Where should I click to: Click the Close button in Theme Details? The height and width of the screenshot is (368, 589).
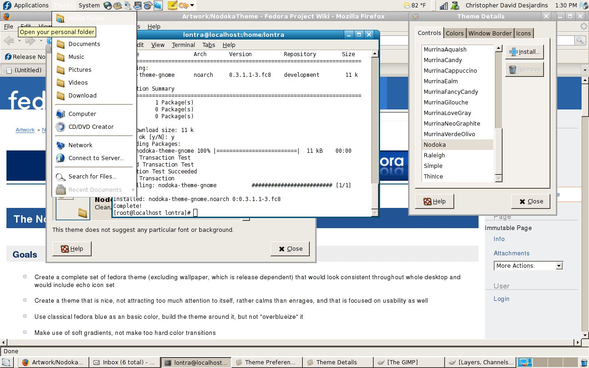point(531,201)
